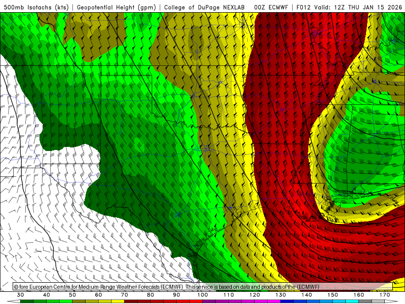Viewport: 405px width, 304px height.
Task: Click the '120' legend value
Action: (255, 295)
